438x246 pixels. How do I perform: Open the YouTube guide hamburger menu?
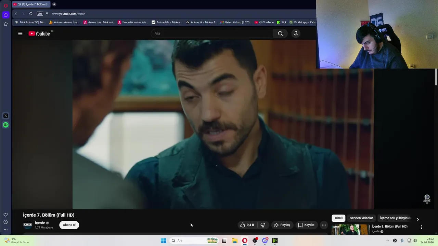(x=20, y=33)
